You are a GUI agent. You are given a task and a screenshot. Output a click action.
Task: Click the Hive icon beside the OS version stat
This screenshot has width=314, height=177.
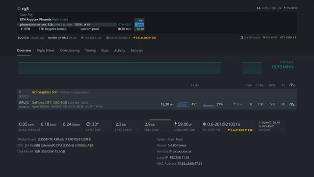click(x=204, y=124)
